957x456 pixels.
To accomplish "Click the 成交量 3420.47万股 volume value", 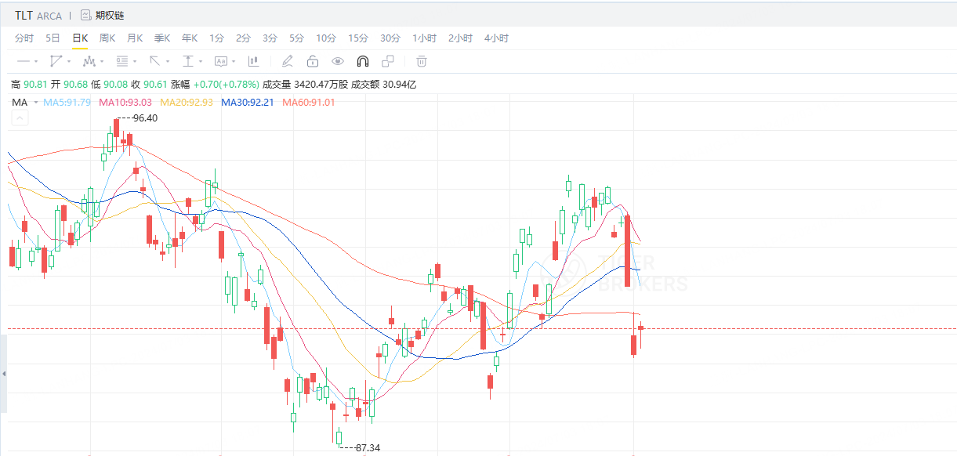I will [305, 84].
